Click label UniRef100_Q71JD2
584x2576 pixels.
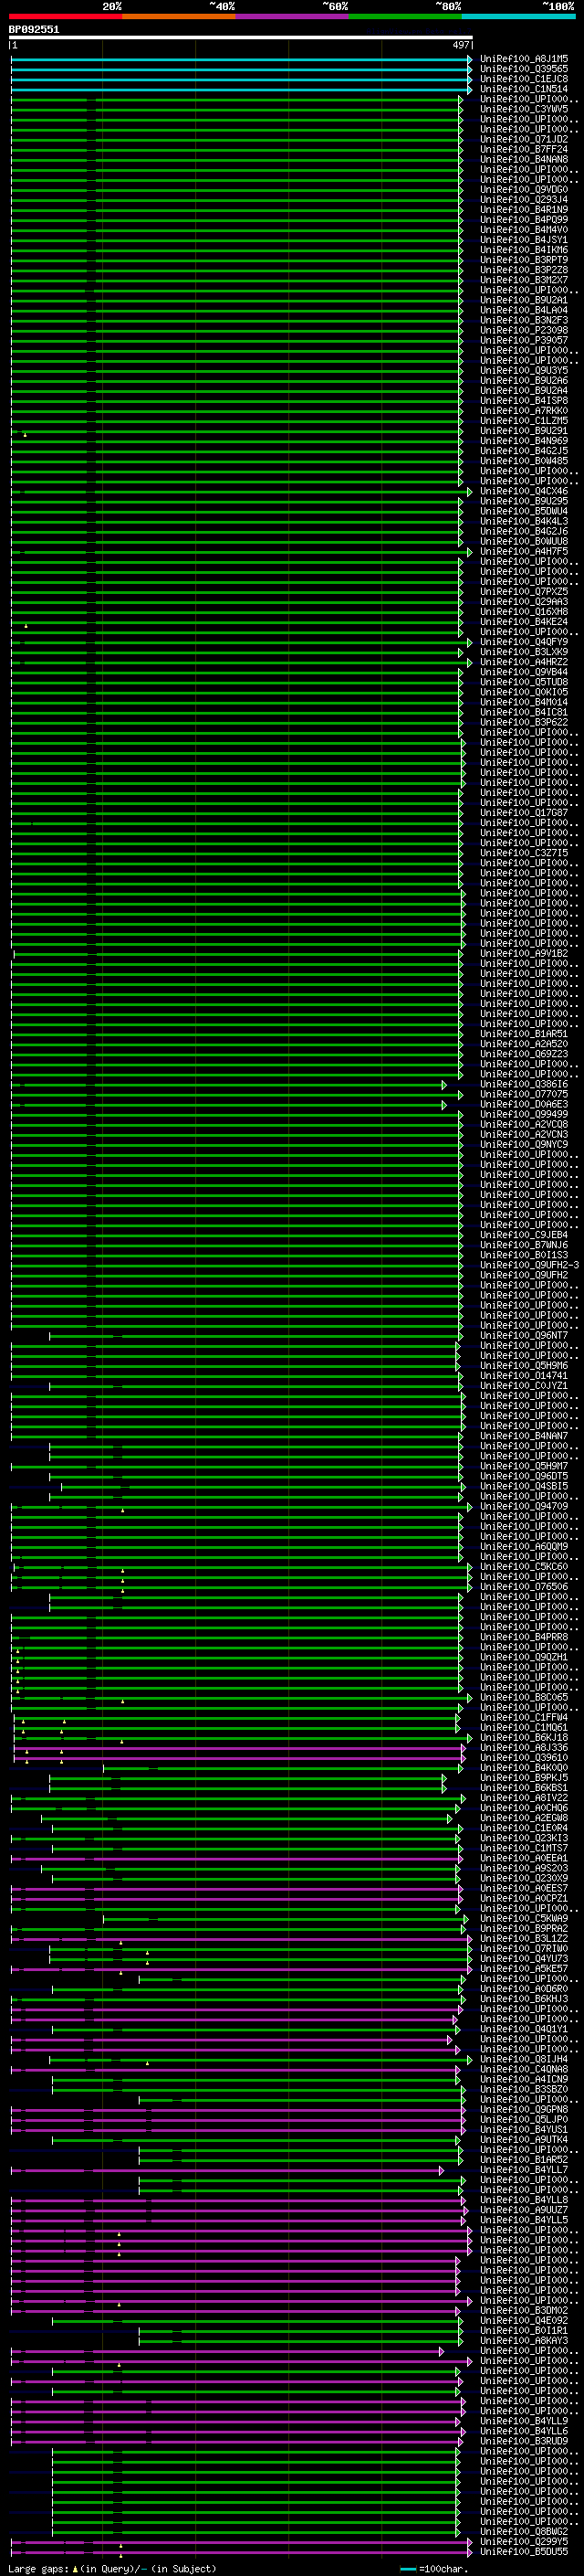tap(524, 139)
